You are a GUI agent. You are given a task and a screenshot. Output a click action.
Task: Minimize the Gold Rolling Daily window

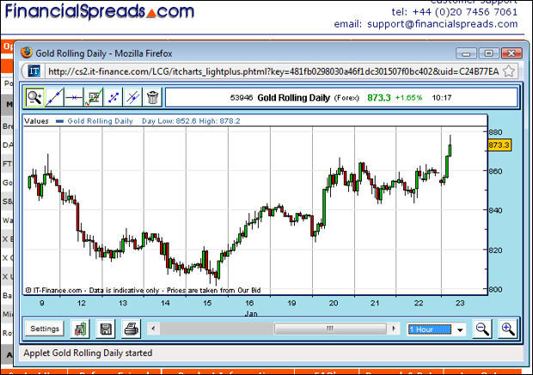click(x=466, y=53)
